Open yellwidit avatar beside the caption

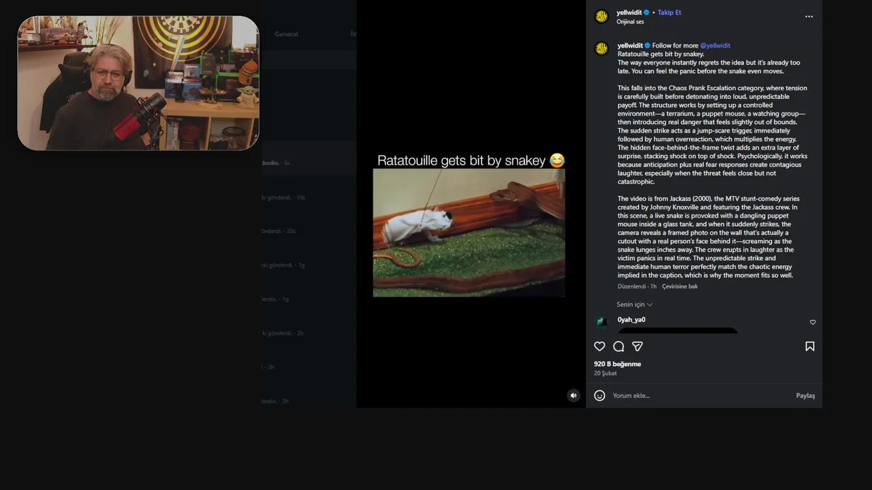coord(602,48)
